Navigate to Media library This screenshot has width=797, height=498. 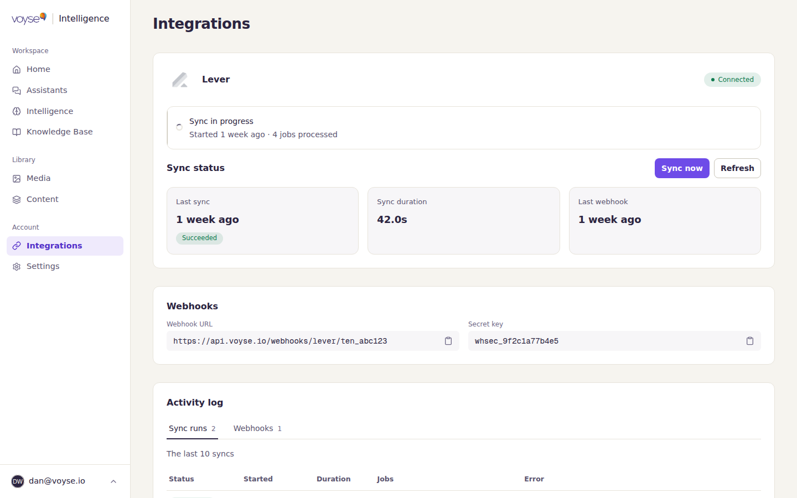point(65,178)
